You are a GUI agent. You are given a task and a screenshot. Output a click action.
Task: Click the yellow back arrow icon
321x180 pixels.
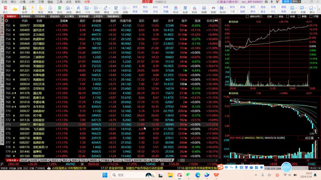pyautogui.click(x=14, y=10)
